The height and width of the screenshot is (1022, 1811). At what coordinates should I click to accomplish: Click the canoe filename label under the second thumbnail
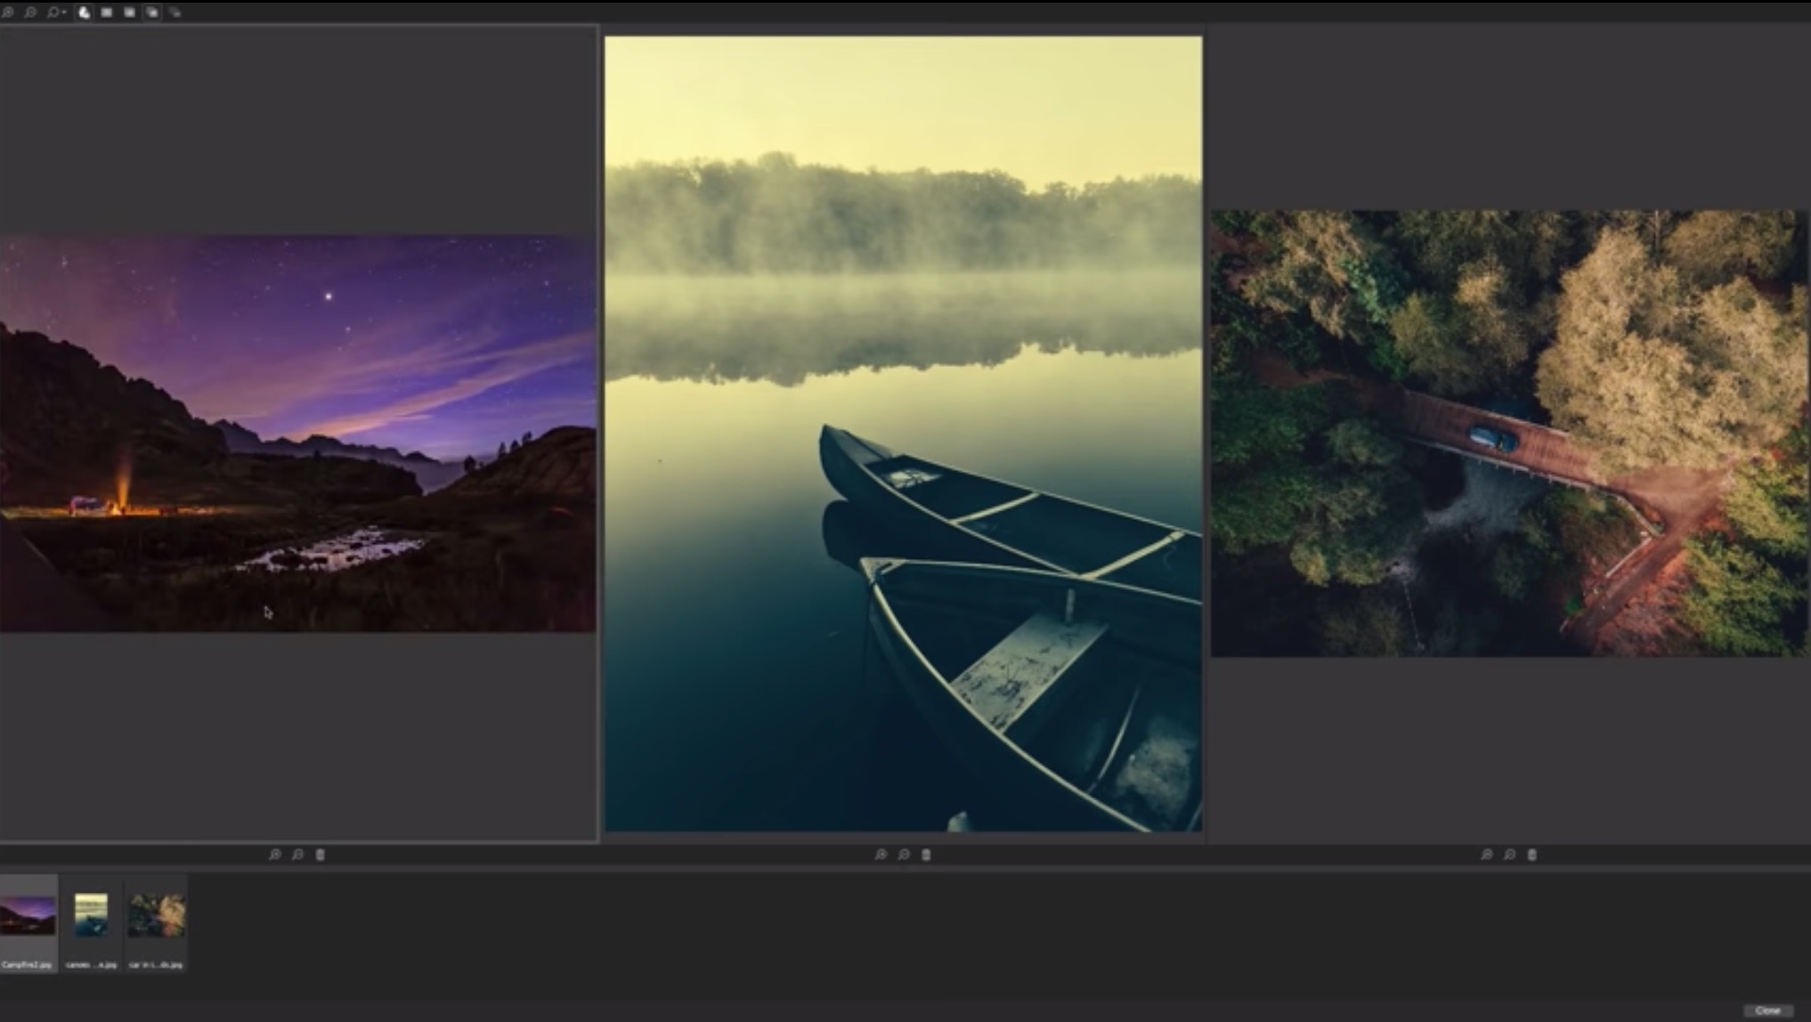91,965
